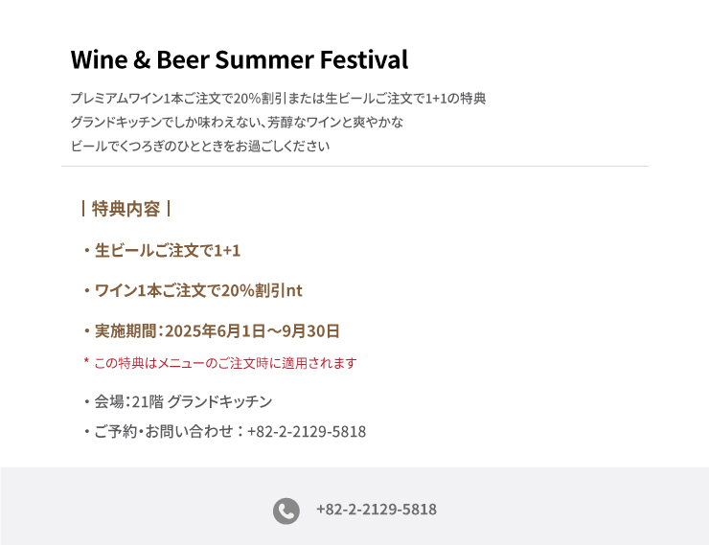Click the bullet before 会場
The width and height of the screenshot is (709, 545).
tap(87, 401)
